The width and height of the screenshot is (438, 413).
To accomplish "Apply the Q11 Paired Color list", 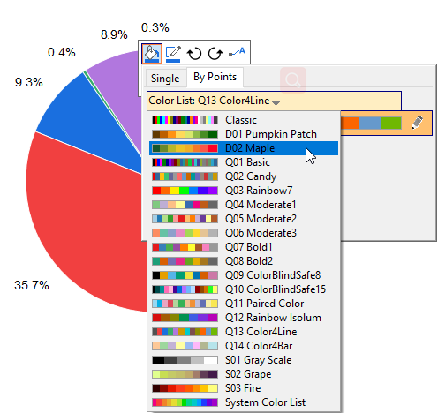I will (x=244, y=304).
